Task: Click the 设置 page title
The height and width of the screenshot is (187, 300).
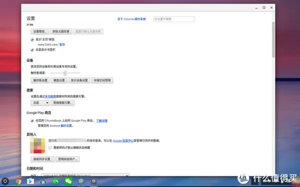Action: click(31, 18)
